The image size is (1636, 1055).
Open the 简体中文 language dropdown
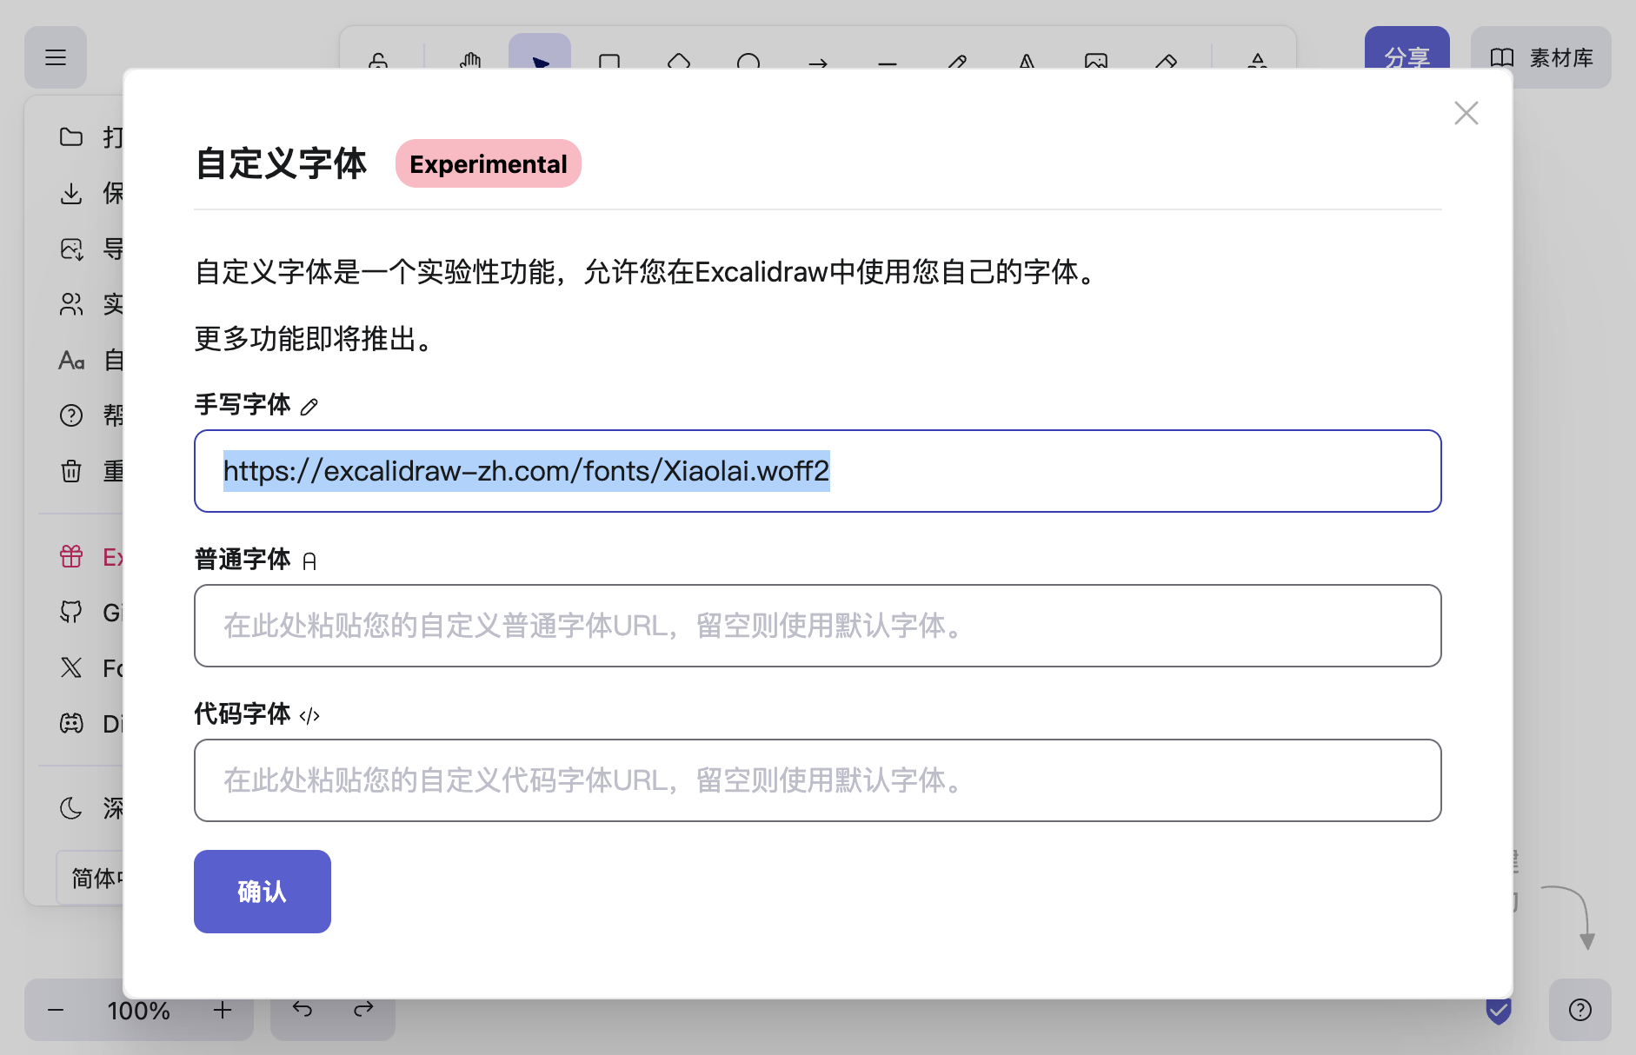pos(90,878)
